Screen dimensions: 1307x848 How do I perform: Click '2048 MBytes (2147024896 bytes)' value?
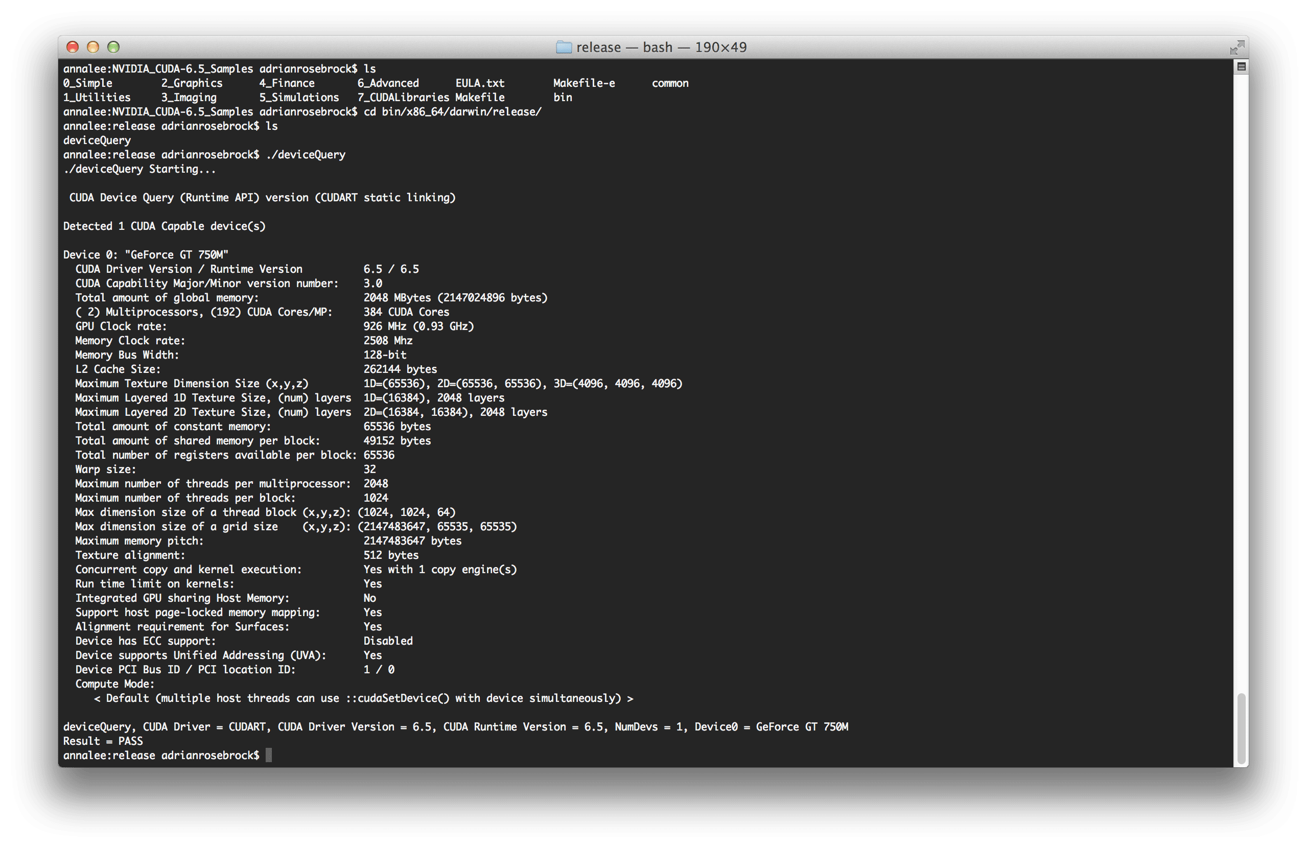(455, 297)
